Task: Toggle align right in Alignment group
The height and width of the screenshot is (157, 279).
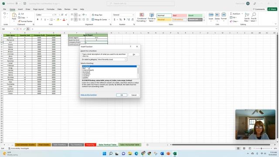Action: pyautogui.click(x=79, y=19)
